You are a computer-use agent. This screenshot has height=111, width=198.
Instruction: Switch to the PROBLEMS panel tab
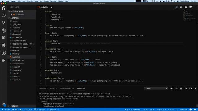click(x=43, y=88)
